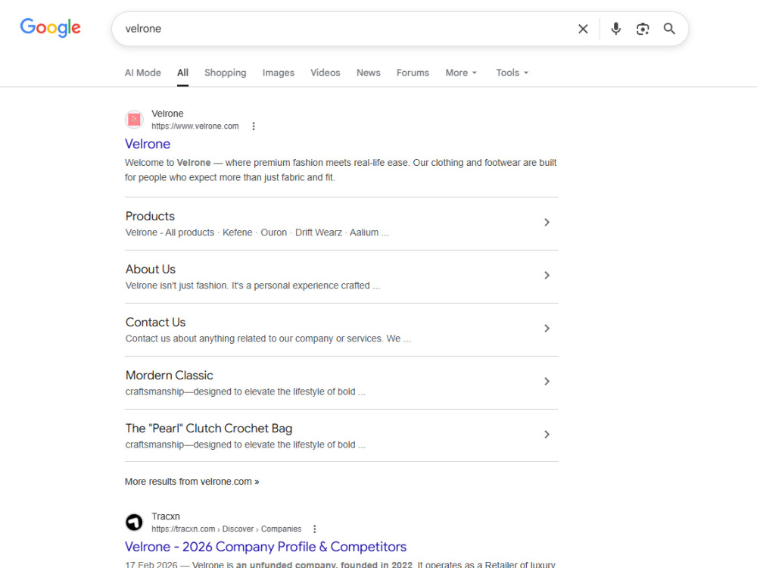Expand the More dropdown
Screen dimensions: 757x568
[461, 73]
